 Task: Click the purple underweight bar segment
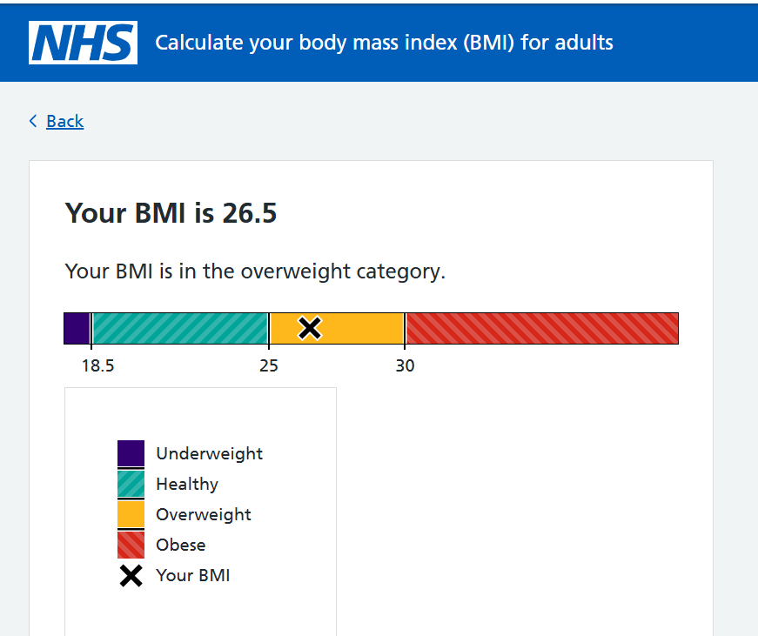[x=77, y=329]
